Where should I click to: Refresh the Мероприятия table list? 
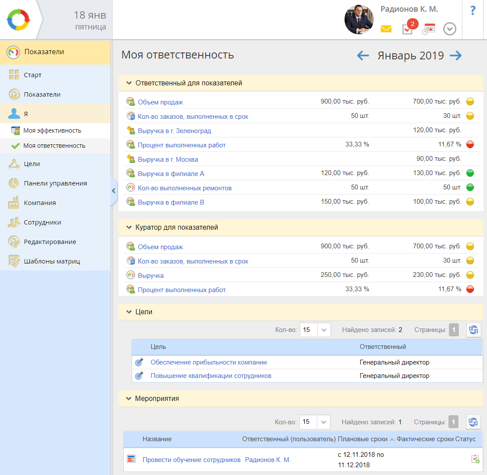pyautogui.click(x=473, y=422)
